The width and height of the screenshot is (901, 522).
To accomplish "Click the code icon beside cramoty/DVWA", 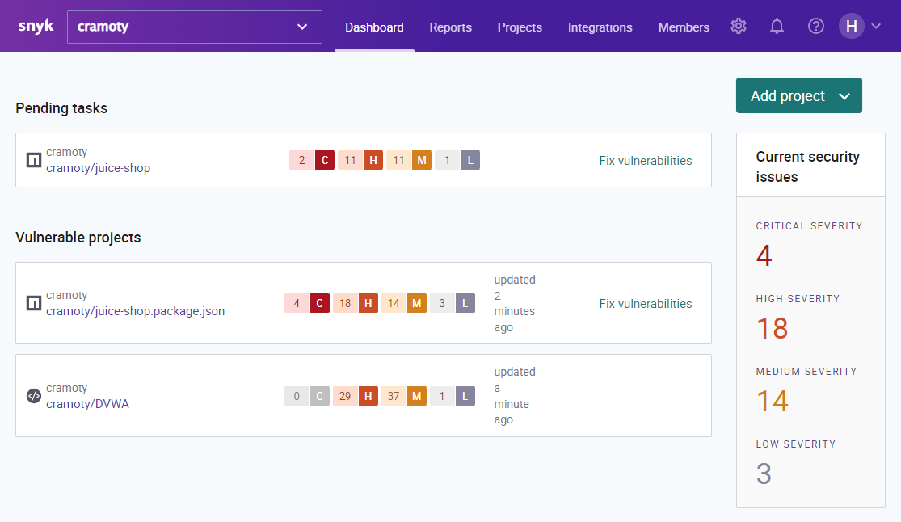I will pos(34,395).
